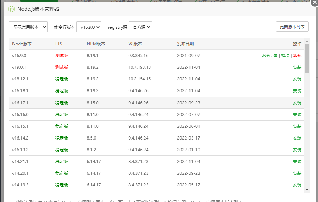Open 环境变量 for v16.9.0
Screen dimensions: 318x202
(x=269, y=55)
